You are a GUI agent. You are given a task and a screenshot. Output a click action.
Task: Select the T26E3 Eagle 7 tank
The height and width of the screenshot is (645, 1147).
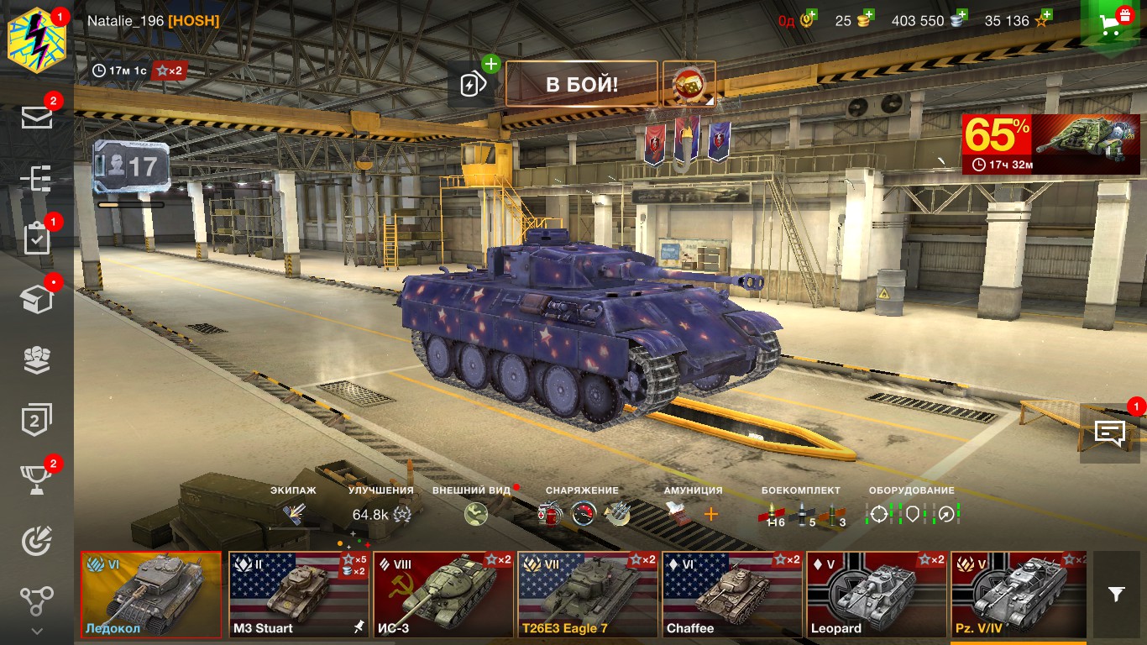click(x=588, y=595)
